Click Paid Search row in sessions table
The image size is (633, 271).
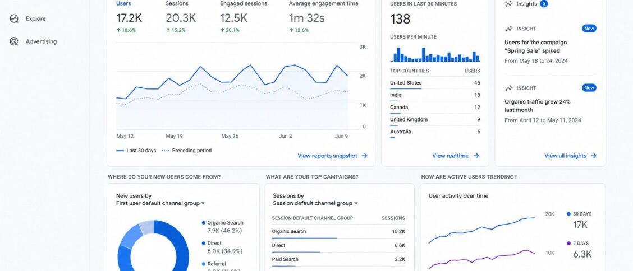point(338,259)
